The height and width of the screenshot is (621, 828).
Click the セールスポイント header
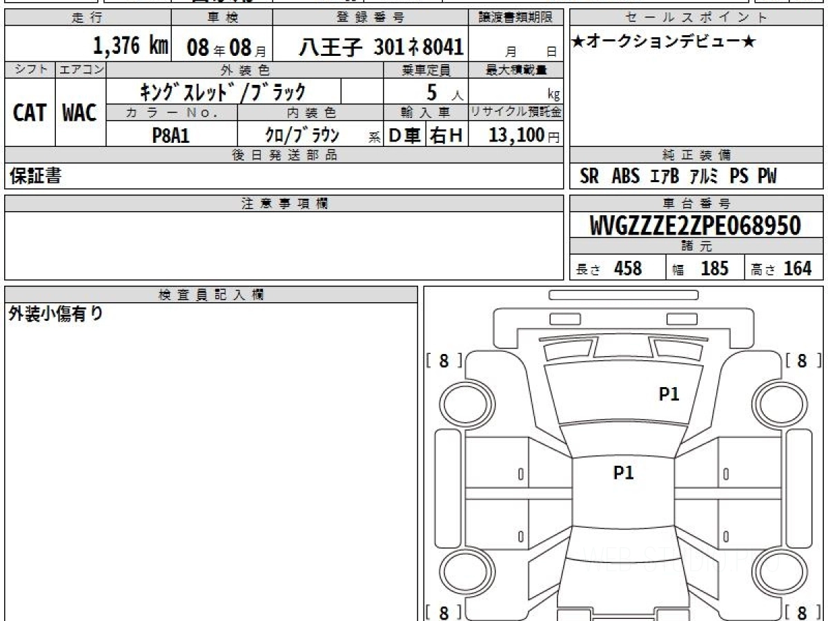coord(696,18)
